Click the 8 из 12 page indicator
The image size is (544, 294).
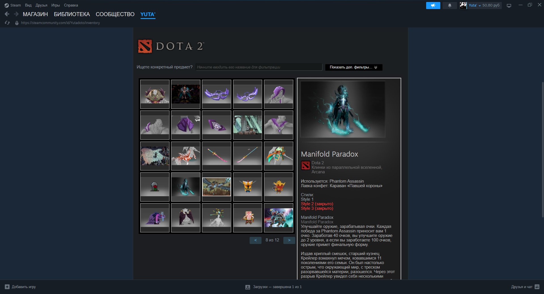(x=272, y=240)
